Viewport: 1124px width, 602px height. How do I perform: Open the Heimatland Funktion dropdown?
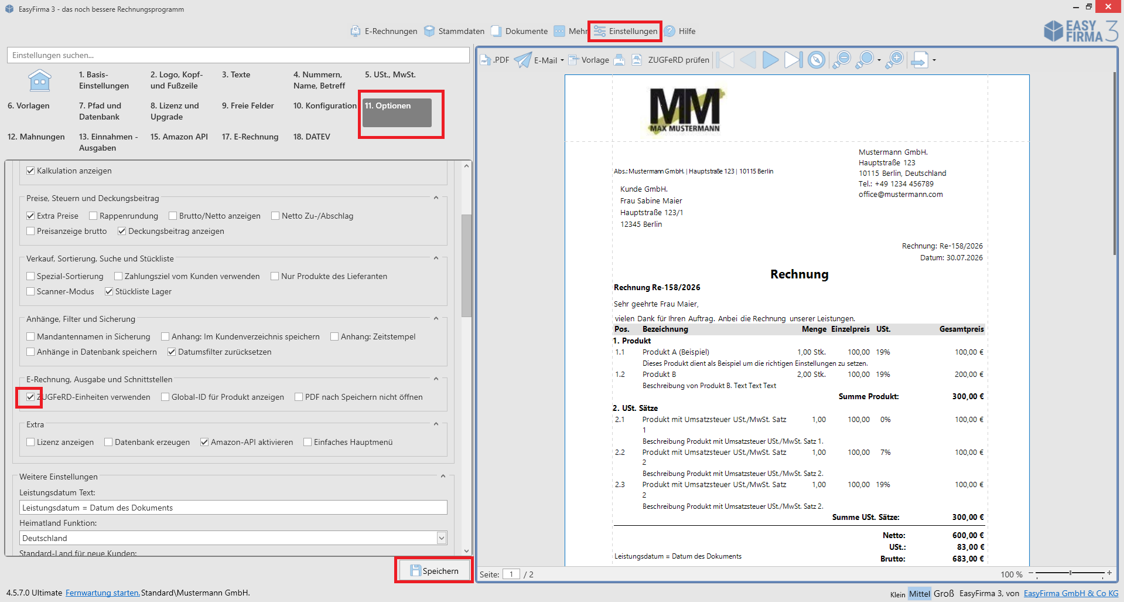tap(442, 538)
